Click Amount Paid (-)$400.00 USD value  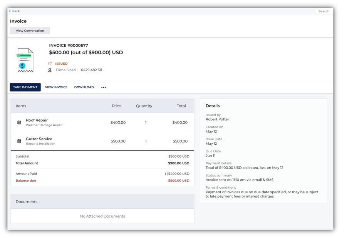coord(177,174)
